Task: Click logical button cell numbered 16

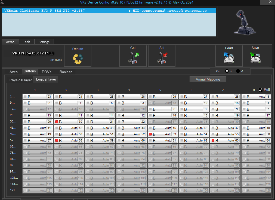Action: [194, 115]
